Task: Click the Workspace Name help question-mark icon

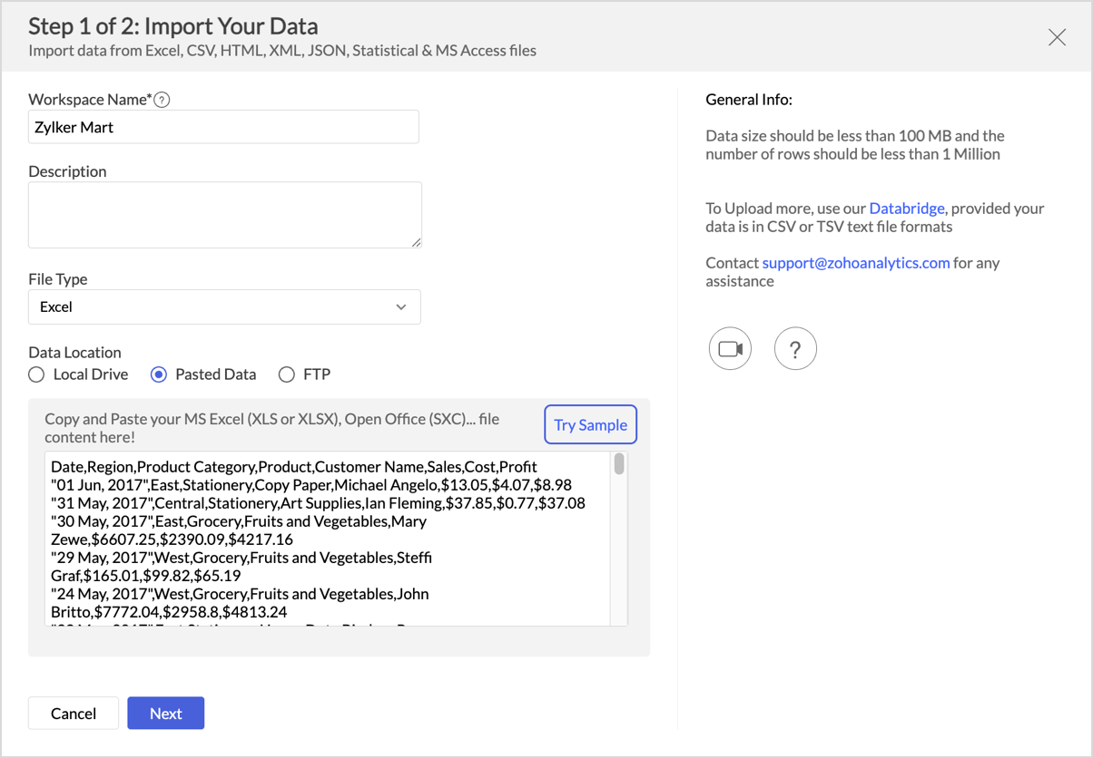Action: click(162, 100)
